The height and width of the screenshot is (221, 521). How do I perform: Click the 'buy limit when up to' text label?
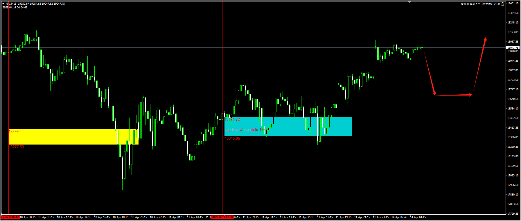click(247, 130)
